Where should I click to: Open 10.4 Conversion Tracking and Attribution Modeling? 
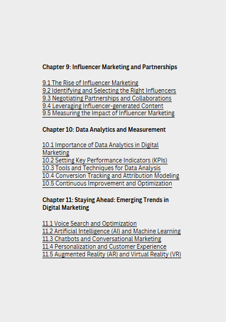point(111,176)
